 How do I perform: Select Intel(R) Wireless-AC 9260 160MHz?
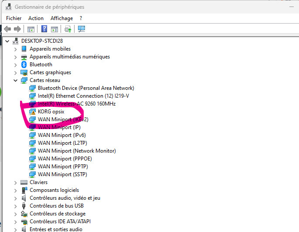[77, 104]
